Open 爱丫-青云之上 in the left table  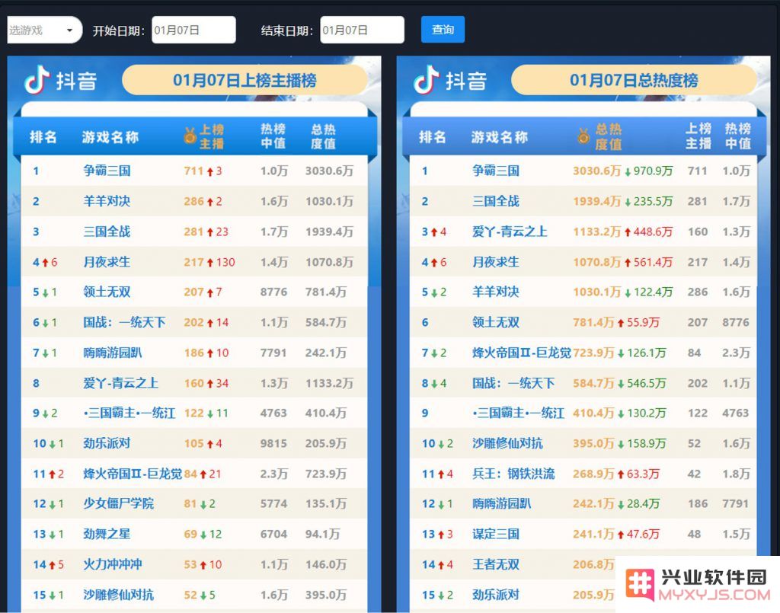pyautogui.click(x=121, y=383)
